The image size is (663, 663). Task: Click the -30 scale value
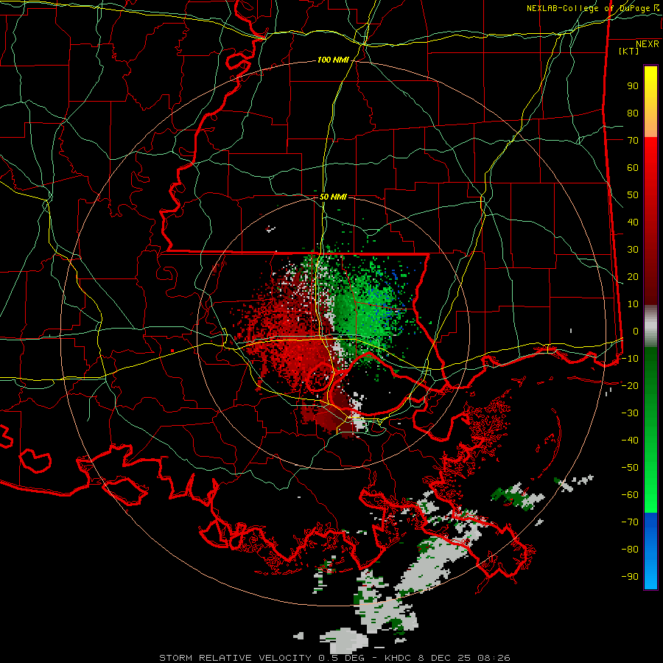pyautogui.click(x=630, y=413)
